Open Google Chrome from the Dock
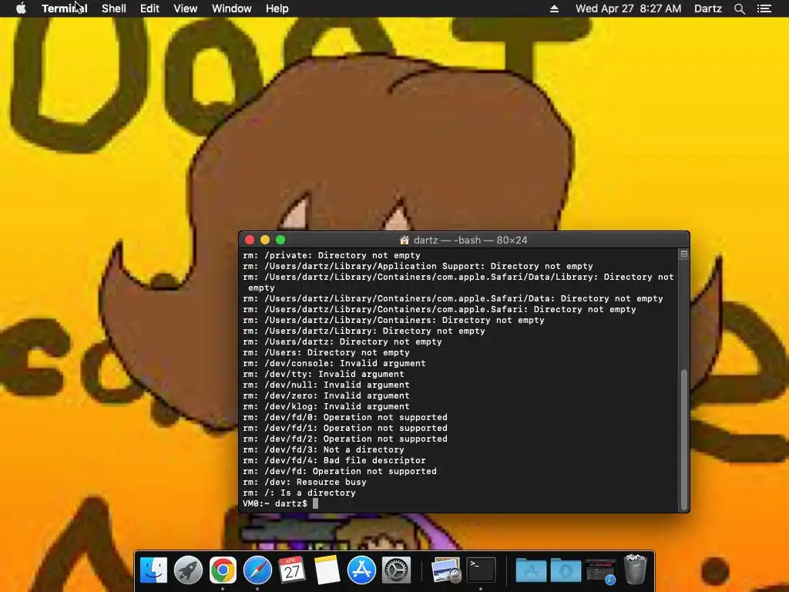This screenshot has width=789, height=592. pos(223,570)
